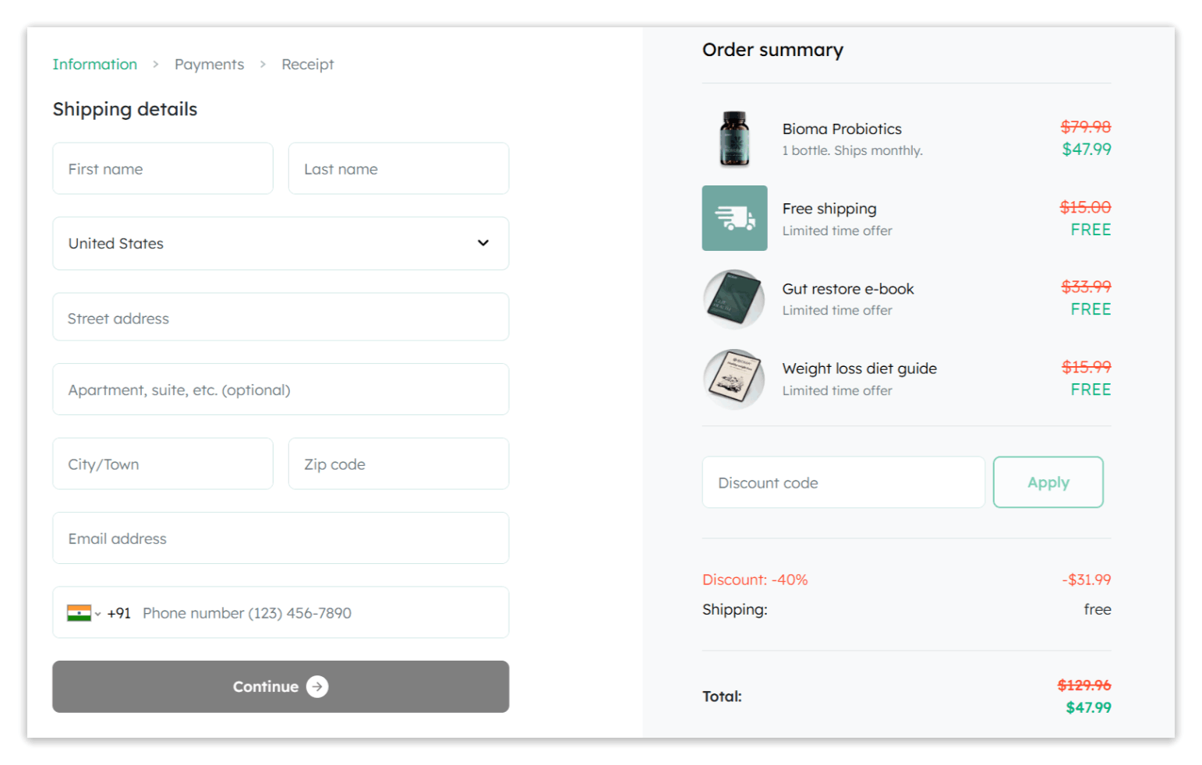Open the United States country dropdown

click(281, 243)
